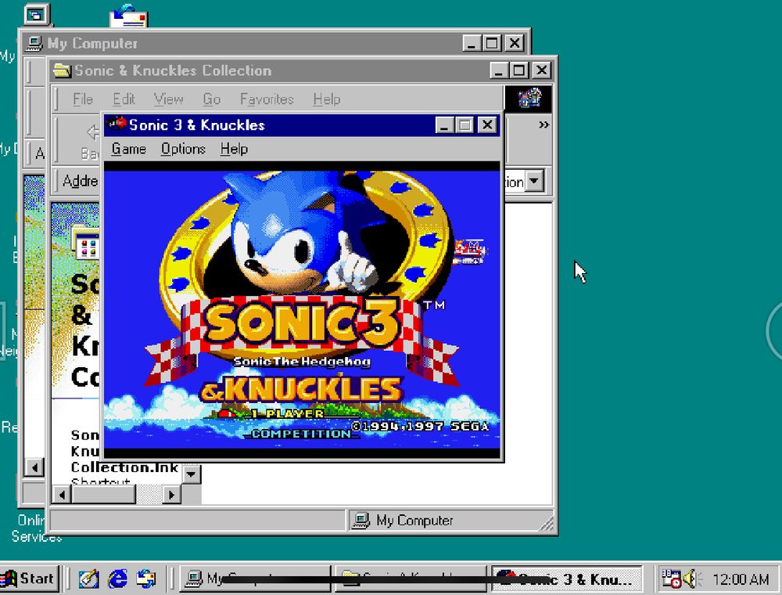Select 1 PLAYER on the Sonic title screen
The width and height of the screenshot is (782, 595).
(x=288, y=414)
